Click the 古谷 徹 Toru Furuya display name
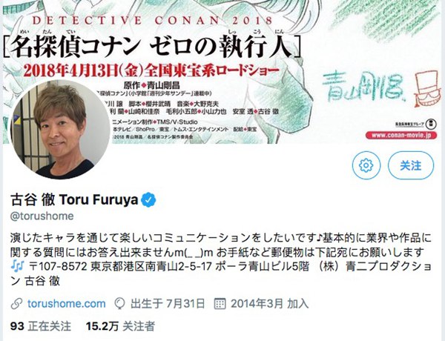 [74, 199]
